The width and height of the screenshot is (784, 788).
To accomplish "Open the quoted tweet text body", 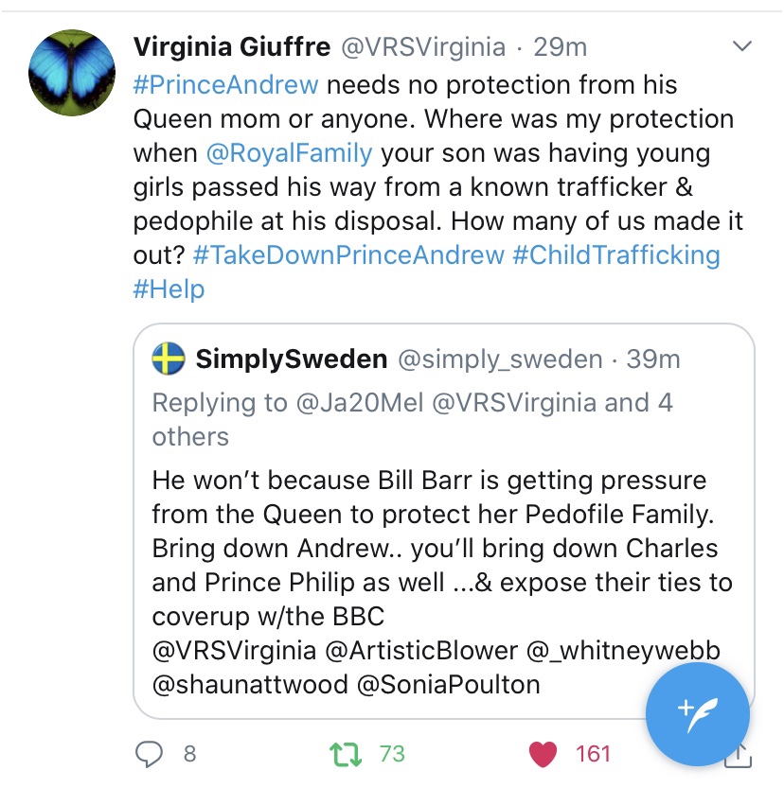I will pyautogui.click(x=436, y=548).
